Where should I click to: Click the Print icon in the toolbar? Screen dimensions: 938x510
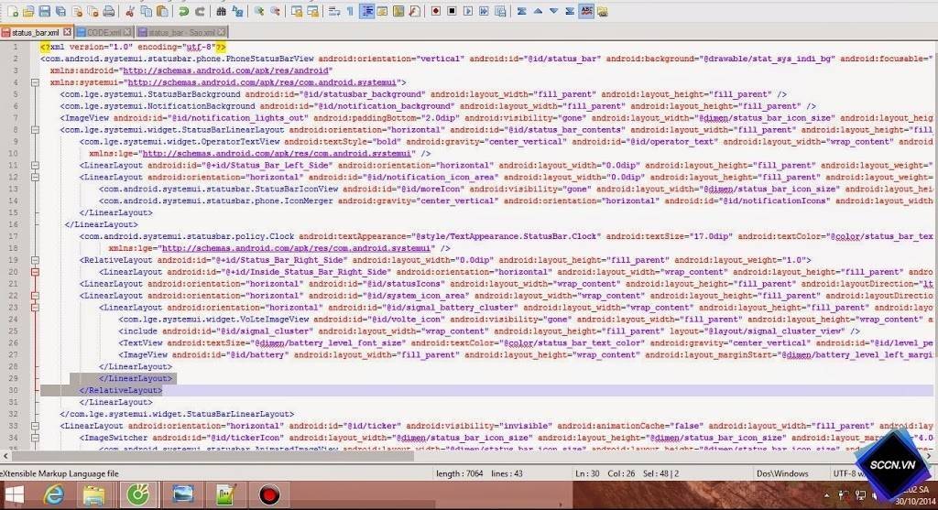(x=109, y=11)
